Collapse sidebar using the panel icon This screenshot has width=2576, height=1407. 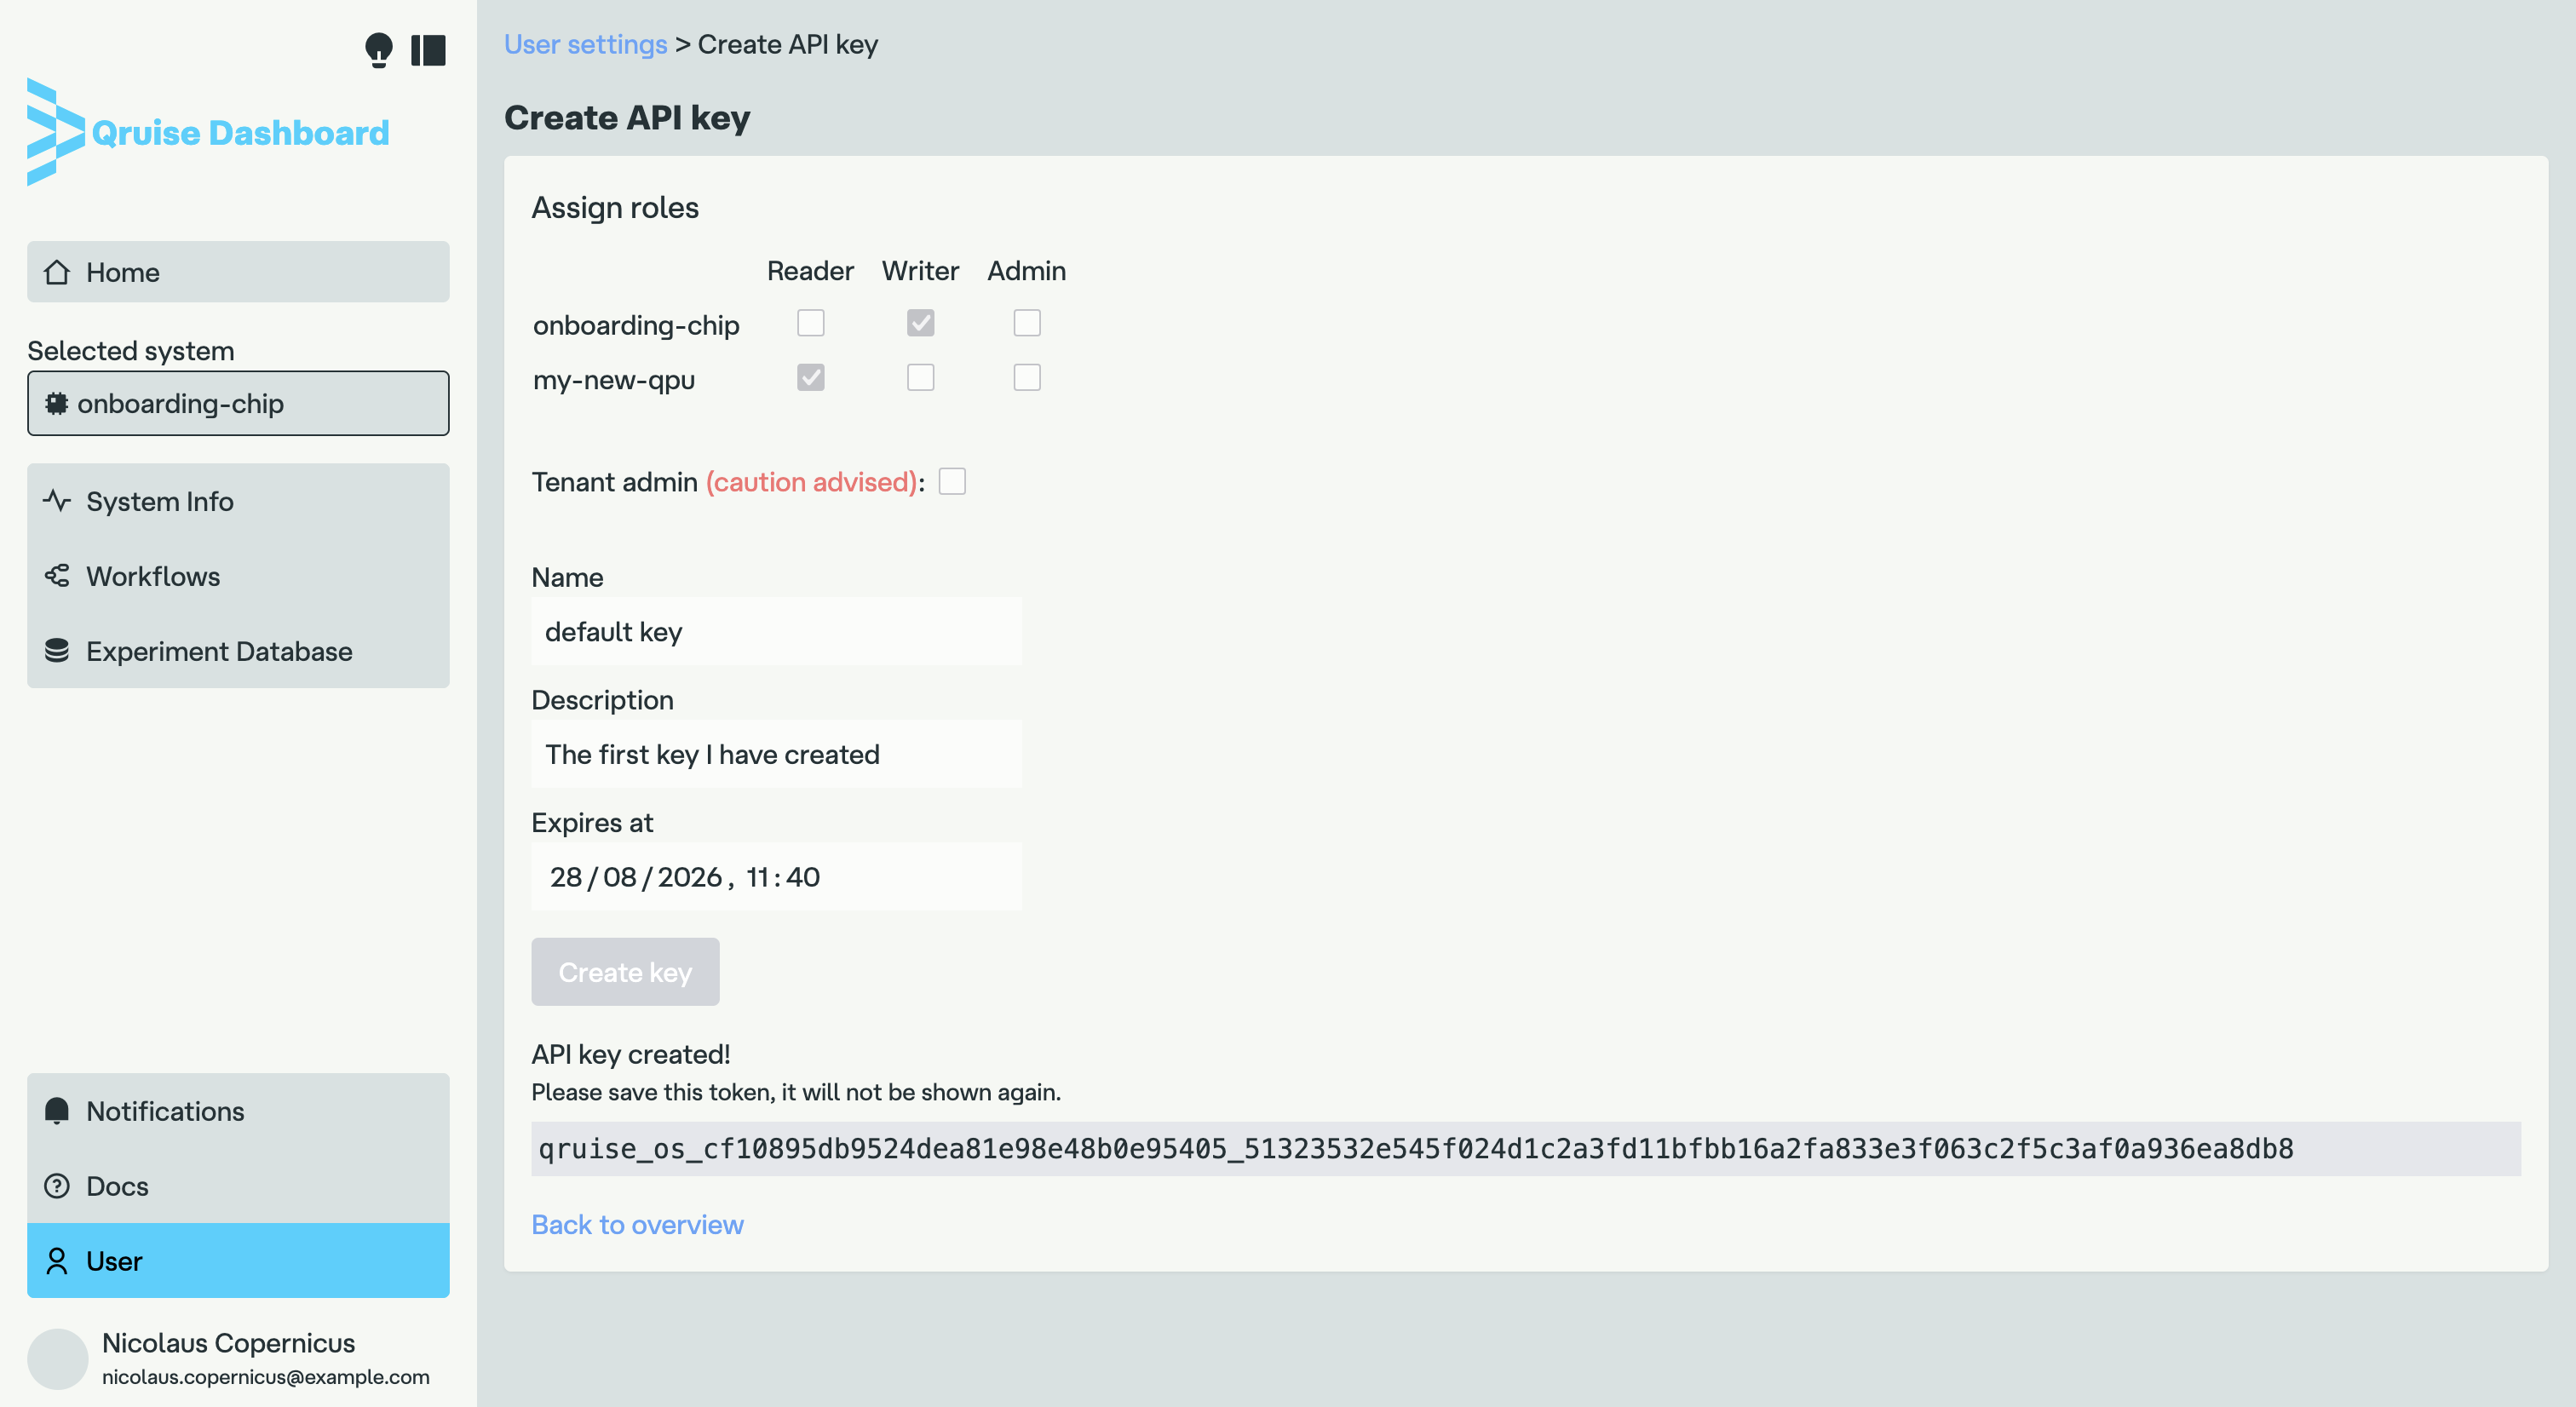pos(428,49)
